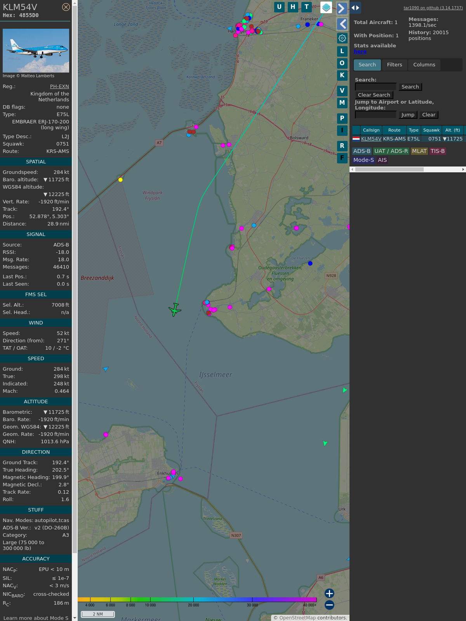Image resolution: width=466 pixels, height=621 pixels.
Task: Focus the Jump to Airport input field
Action: tap(376, 115)
